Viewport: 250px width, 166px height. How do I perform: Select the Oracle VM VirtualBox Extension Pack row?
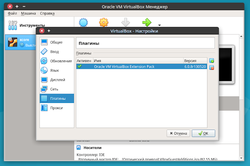[141, 67]
